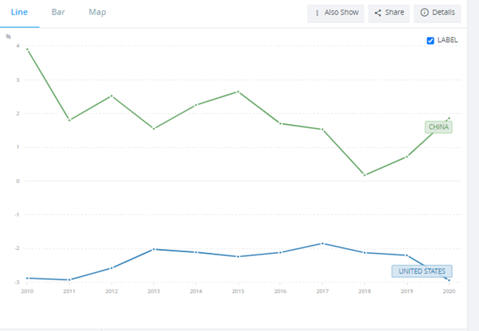Open the Also Show options
Screen dimensions: 479x331
(336, 14)
